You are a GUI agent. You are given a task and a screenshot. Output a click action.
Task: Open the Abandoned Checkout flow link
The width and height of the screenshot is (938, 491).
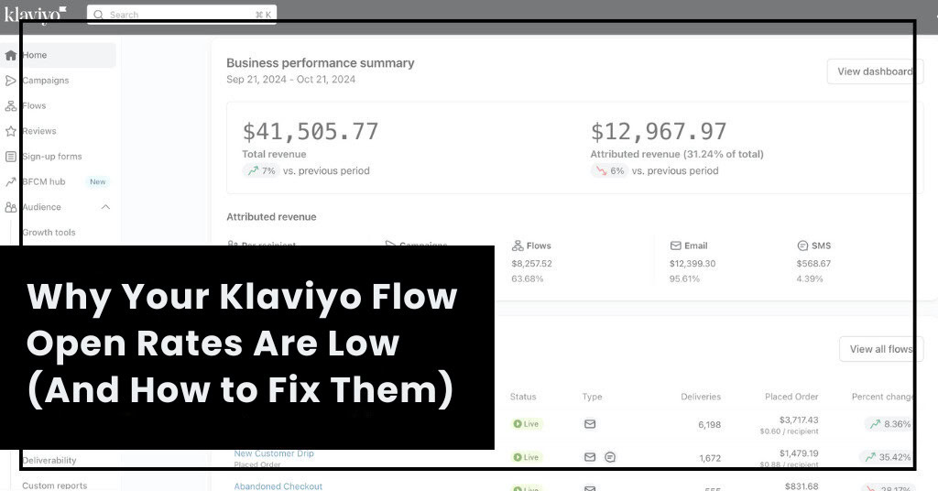coord(278,486)
